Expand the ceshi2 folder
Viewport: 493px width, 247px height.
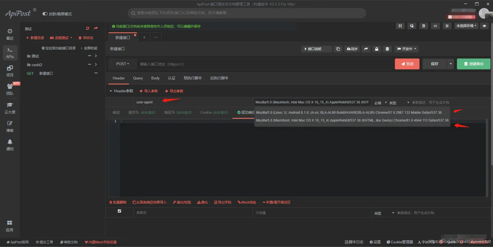click(96, 64)
